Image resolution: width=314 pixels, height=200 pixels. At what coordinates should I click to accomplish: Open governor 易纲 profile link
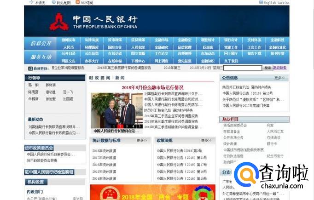[34, 85]
